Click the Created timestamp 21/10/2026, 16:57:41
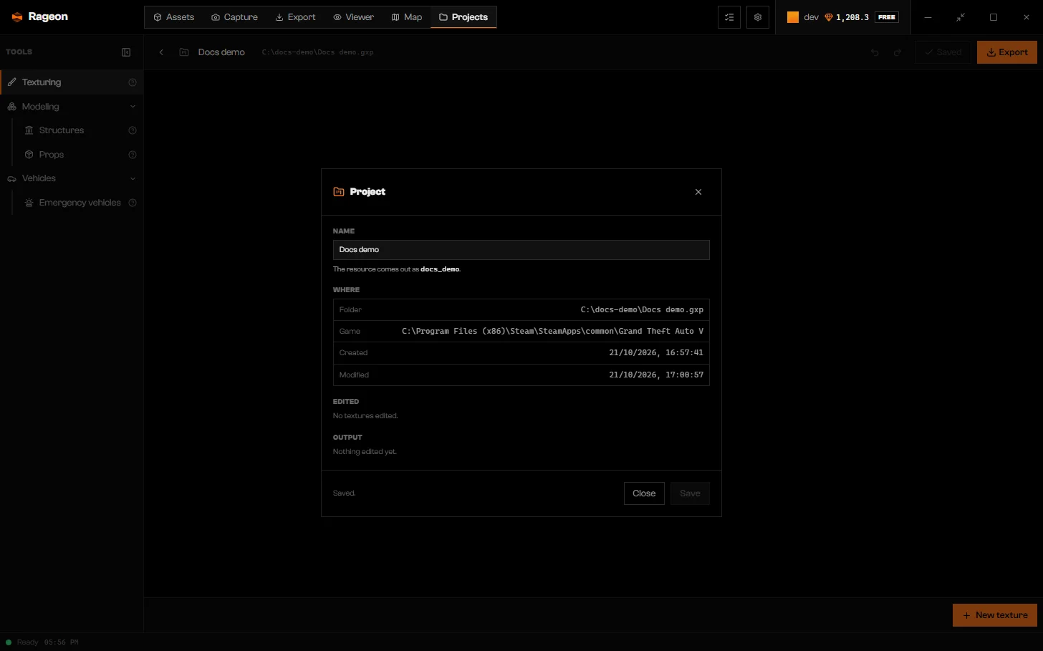 click(x=656, y=353)
